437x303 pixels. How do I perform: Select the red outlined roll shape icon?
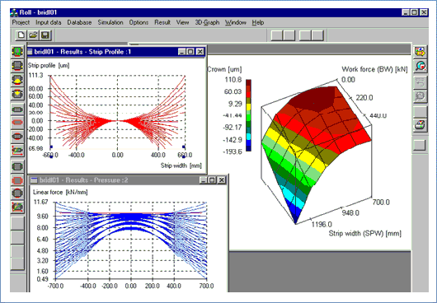click(17, 123)
